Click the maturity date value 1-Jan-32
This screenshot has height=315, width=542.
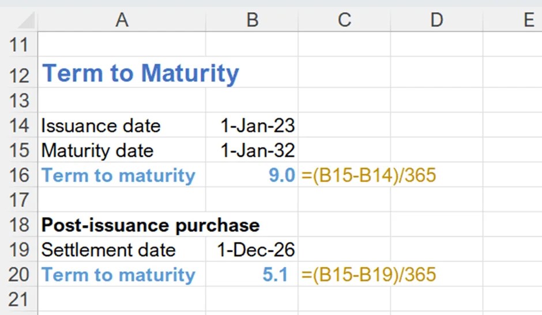coord(257,150)
